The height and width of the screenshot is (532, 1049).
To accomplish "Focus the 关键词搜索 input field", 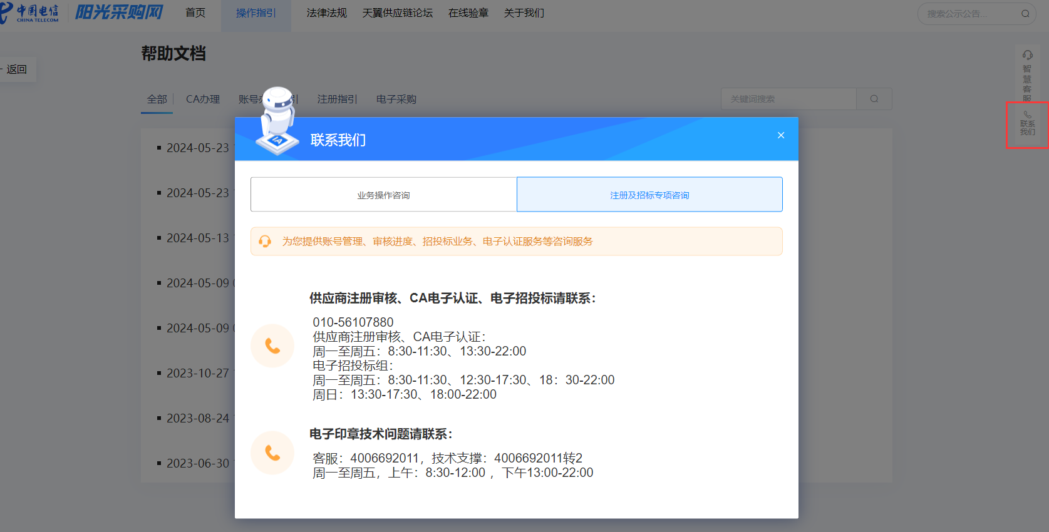I will click(x=788, y=99).
